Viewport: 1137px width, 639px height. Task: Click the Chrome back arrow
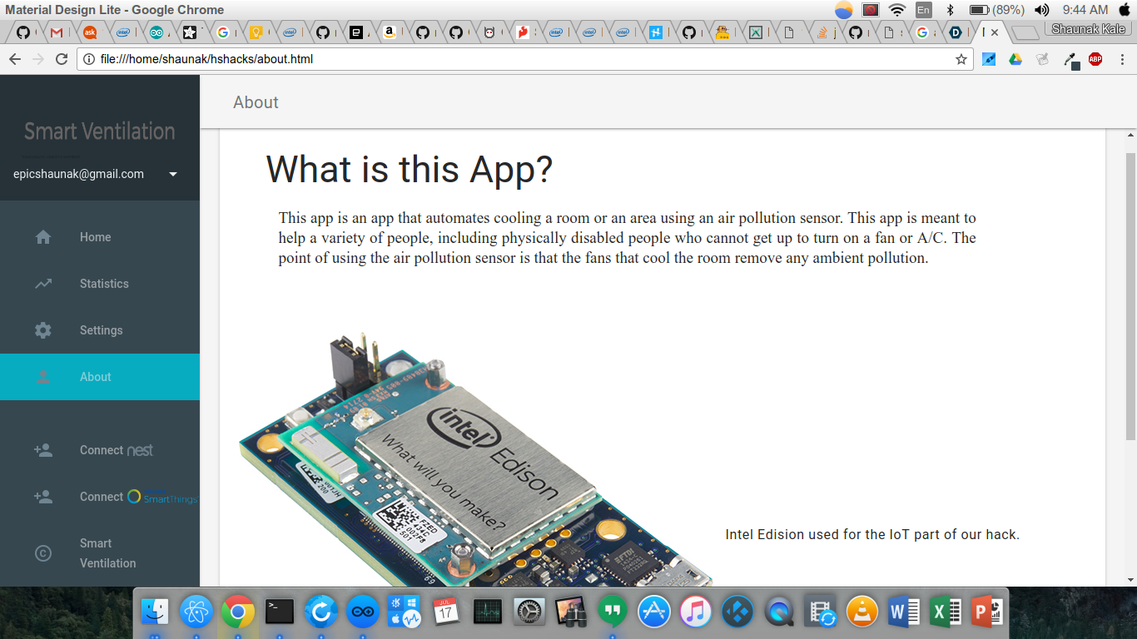[15, 59]
